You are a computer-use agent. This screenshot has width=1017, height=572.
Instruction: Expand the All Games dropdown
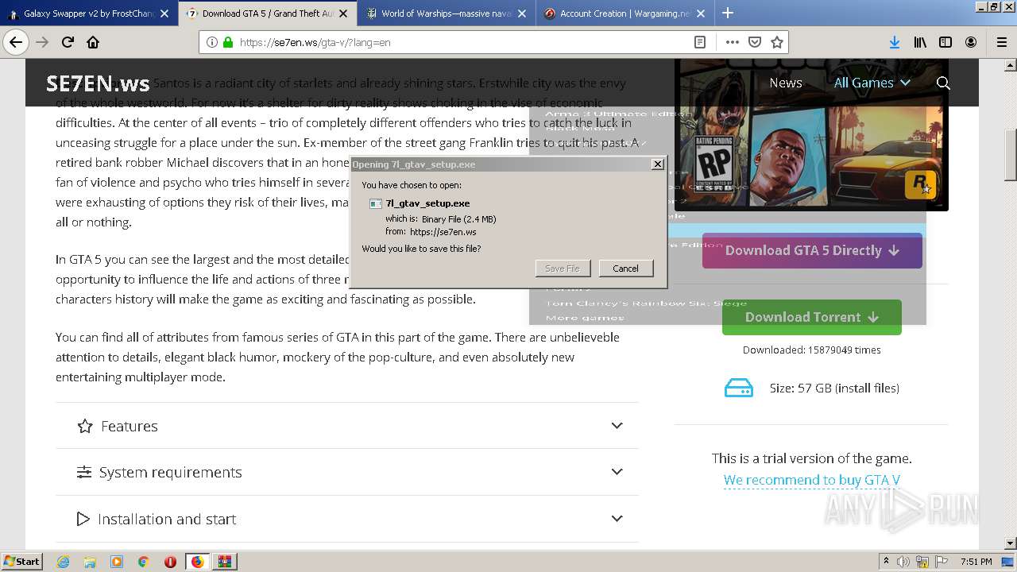coord(872,83)
